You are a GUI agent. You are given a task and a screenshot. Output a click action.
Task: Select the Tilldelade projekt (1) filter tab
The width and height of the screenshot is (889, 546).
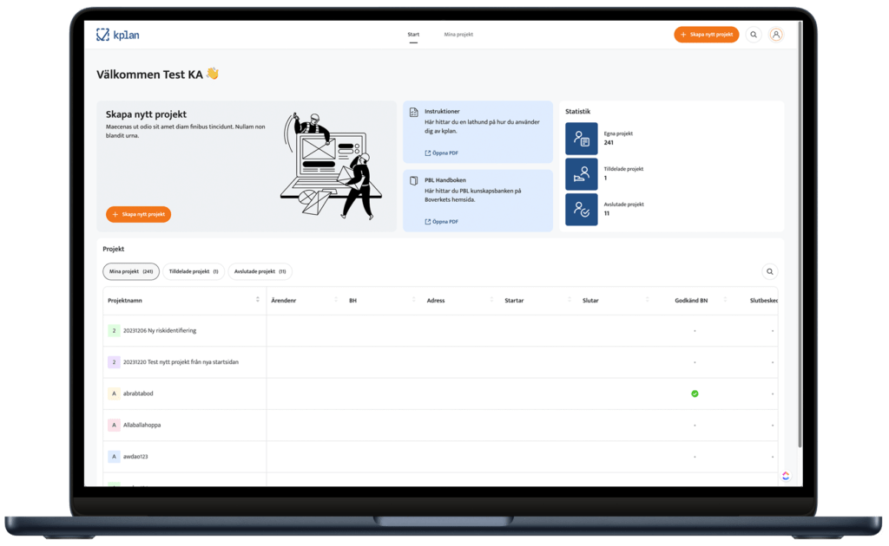(194, 271)
